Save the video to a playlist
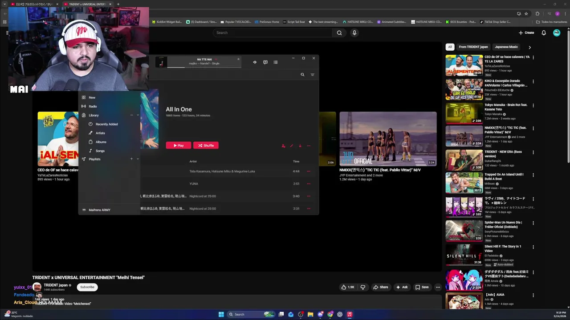This screenshot has height=320, width=570. 422,287
